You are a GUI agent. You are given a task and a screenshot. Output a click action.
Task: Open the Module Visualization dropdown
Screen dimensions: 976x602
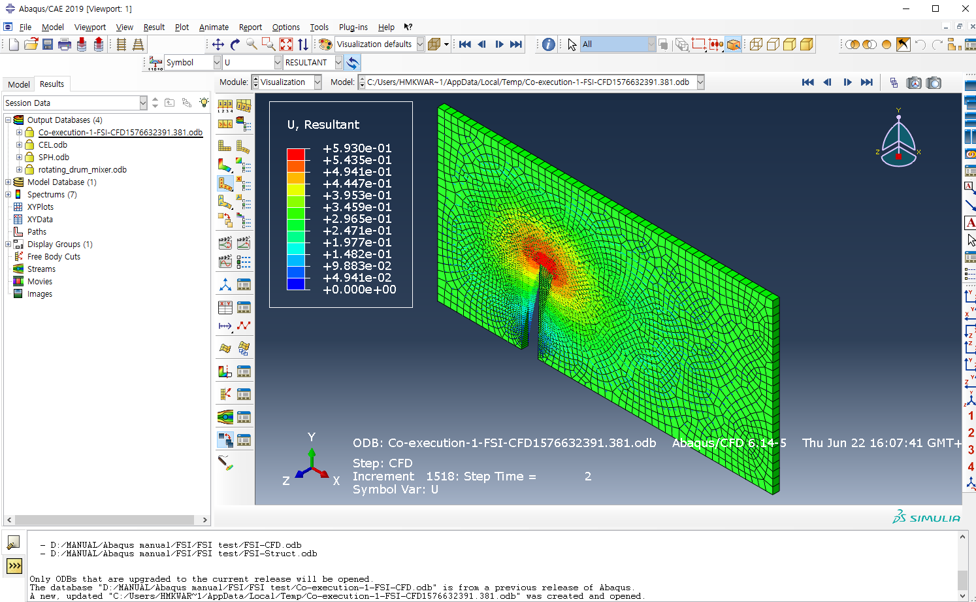(317, 82)
